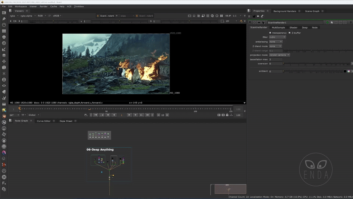Click the overscan value input field
This screenshot has height=199, width=353.
point(275,64)
